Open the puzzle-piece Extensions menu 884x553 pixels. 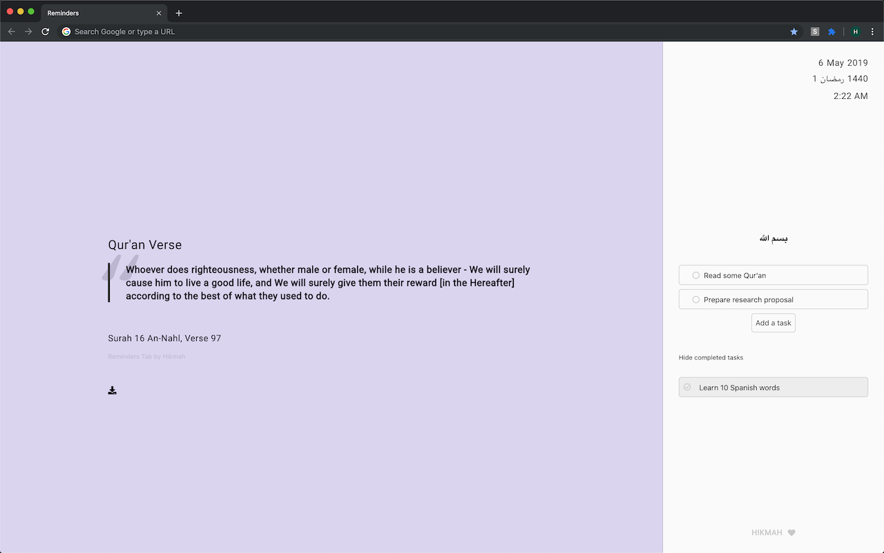832,32
